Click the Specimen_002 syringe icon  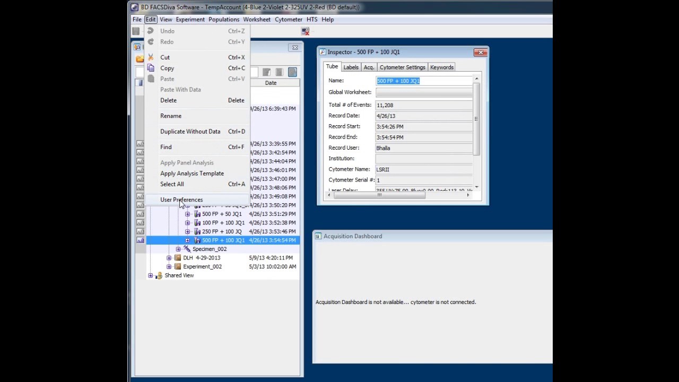point(187,249)
